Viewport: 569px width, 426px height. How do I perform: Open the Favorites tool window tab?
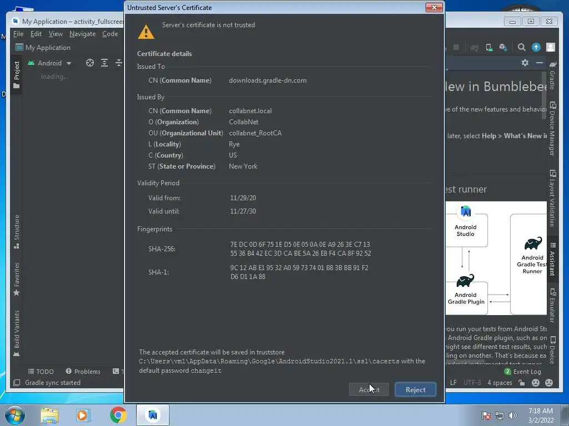click(x=16, y=279)
